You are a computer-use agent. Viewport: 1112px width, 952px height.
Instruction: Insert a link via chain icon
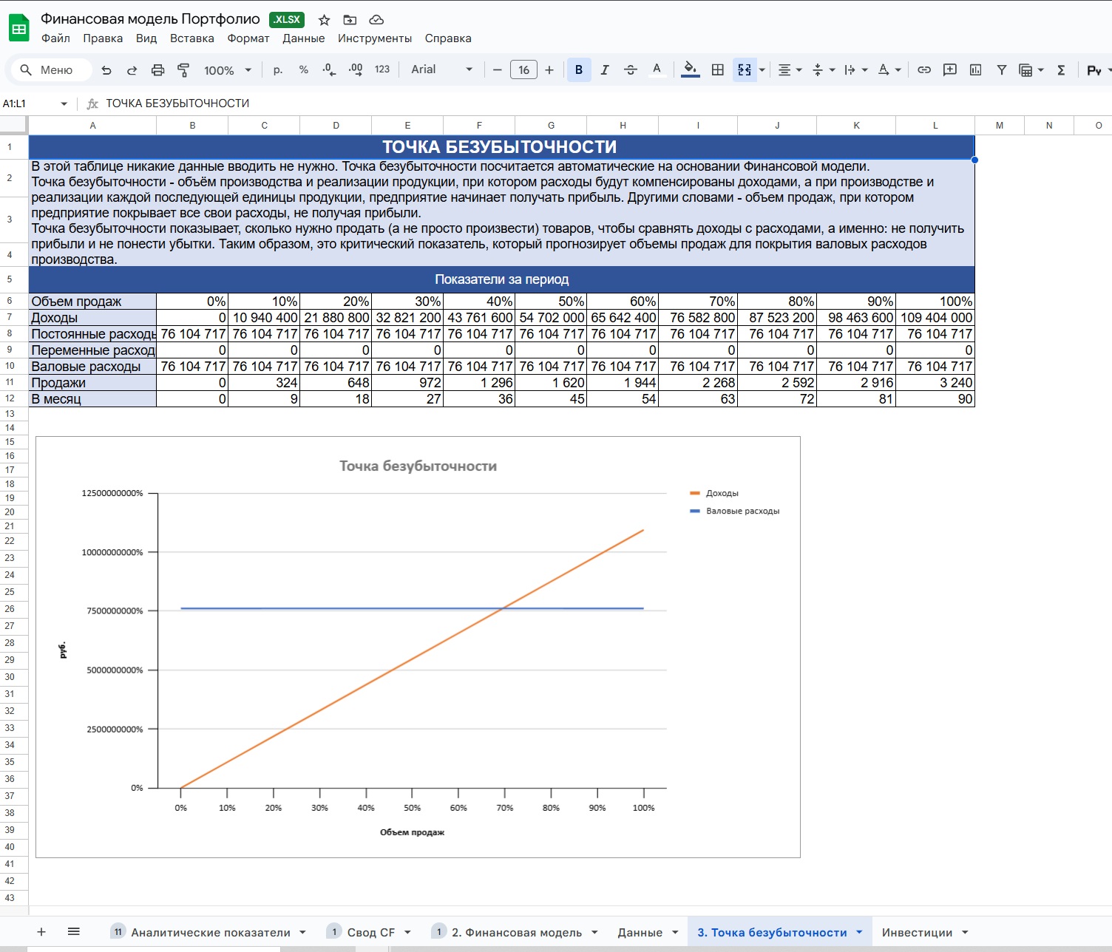[924, 69]
